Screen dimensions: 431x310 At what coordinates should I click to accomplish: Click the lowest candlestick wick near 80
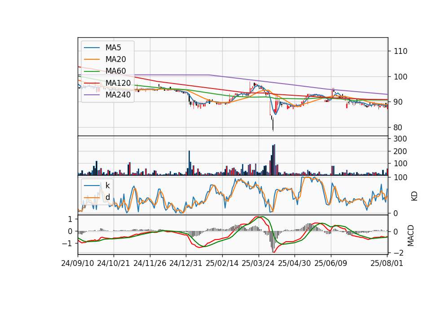pyautogui.click(x=273, y=124)
